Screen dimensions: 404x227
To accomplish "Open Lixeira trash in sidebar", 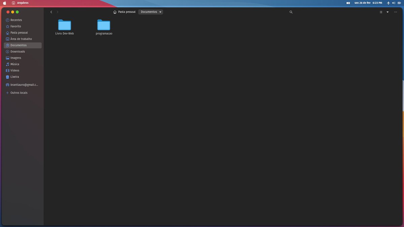I will pyautogui.click(x=23, y=77).
